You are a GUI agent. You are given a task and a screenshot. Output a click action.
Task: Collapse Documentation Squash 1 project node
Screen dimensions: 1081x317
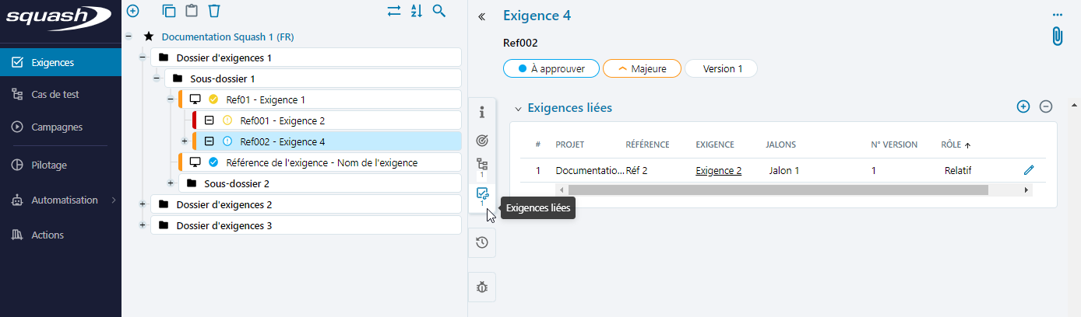click(128, 37)
